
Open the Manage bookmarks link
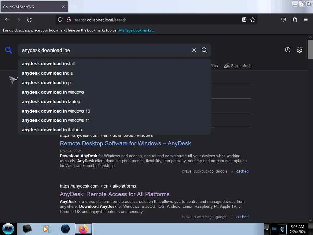(x=137, y=30)
